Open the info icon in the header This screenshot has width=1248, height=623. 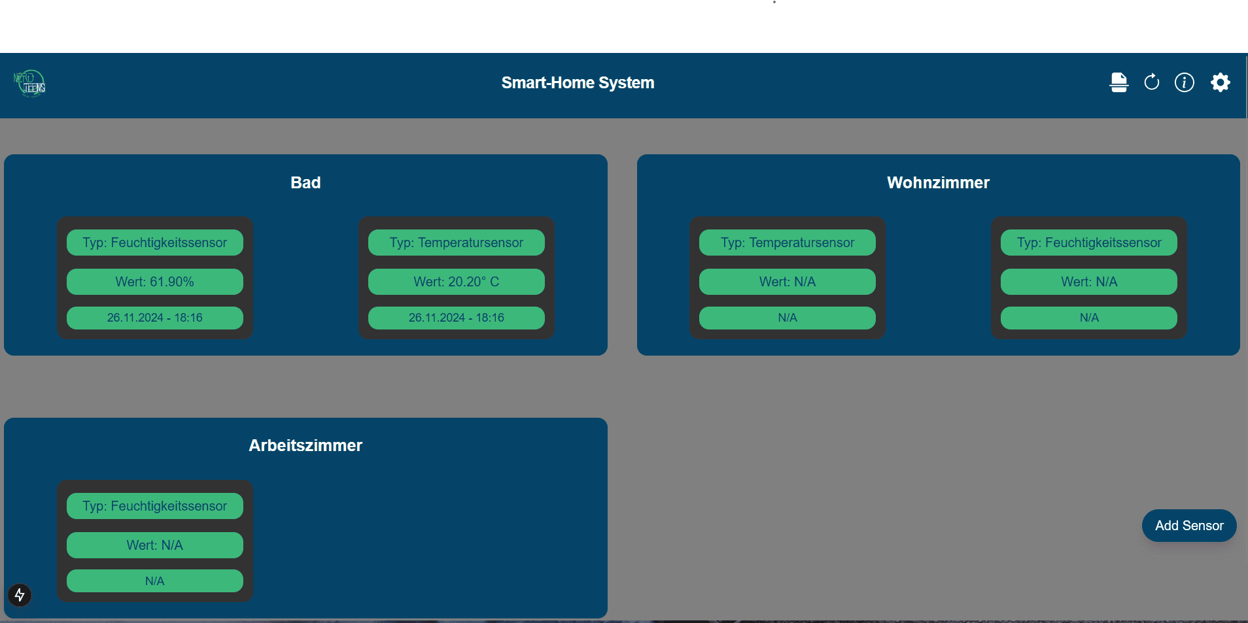point(1184,82)
